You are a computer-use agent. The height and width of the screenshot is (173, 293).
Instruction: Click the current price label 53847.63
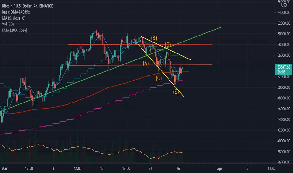284,67
